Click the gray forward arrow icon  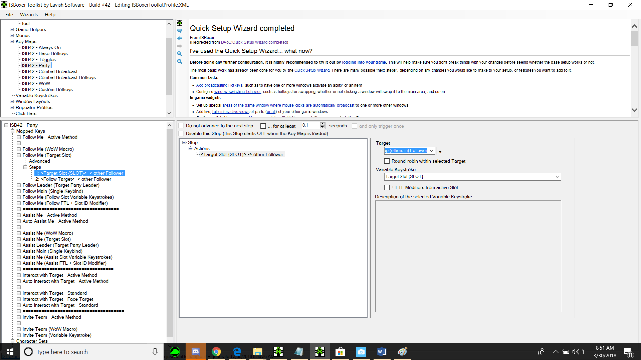coord(180,46)
